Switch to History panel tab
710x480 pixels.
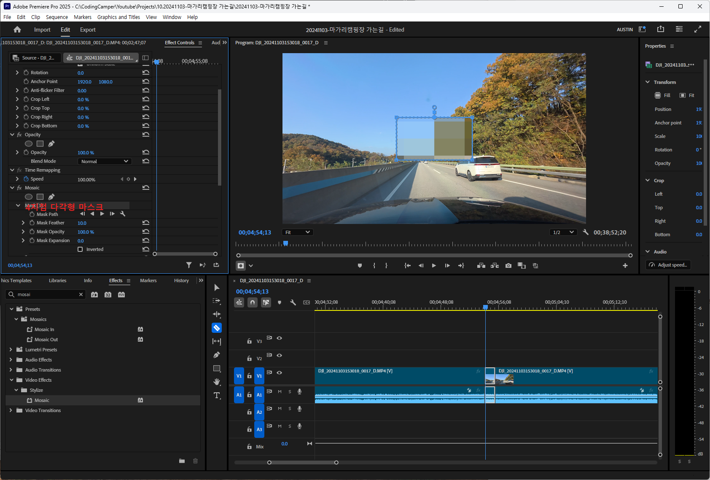pyautogui.click(x=181, y=280)
